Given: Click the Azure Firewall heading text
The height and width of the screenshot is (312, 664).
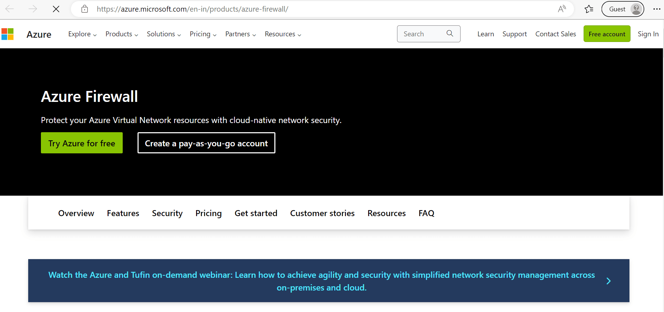Looking at the screenshot, I should pyautogui.click(x=89, y=97).
